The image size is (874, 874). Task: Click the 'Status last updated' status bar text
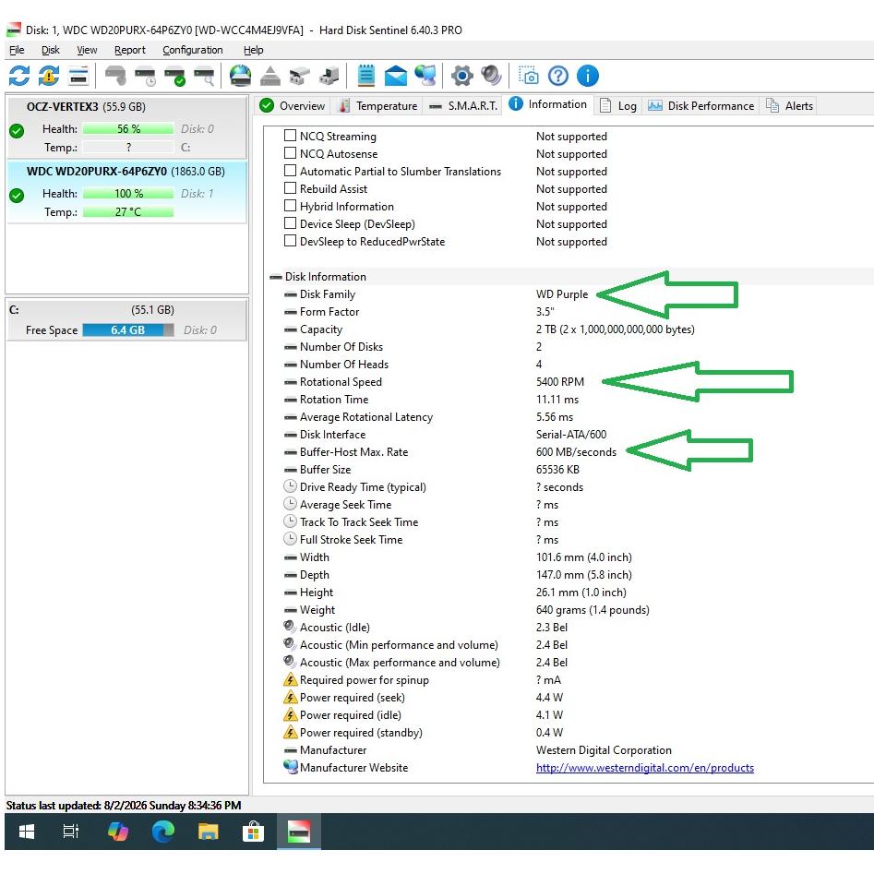[123, 806]
